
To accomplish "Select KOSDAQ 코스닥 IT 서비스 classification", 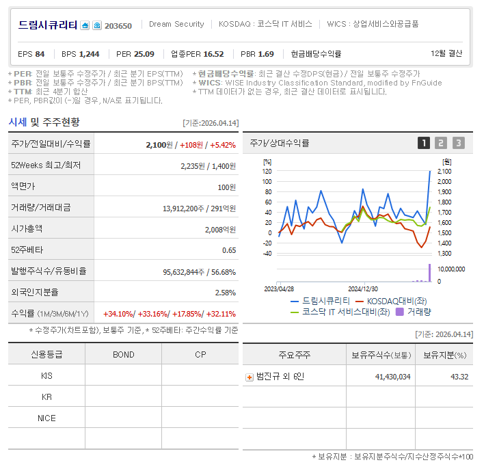I will point(265,24).
